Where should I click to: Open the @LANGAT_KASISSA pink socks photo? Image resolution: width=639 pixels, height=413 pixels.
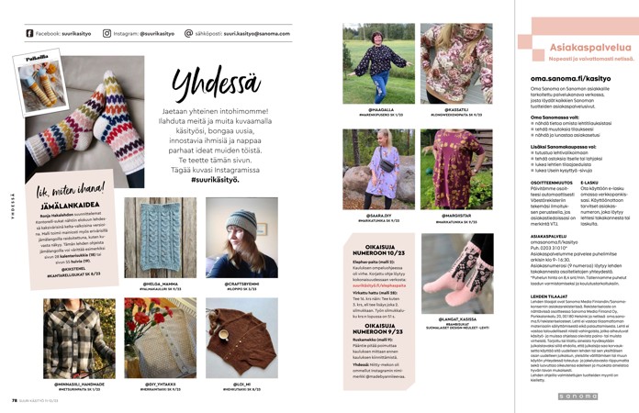pyautogui.click(x=457, y=273)
